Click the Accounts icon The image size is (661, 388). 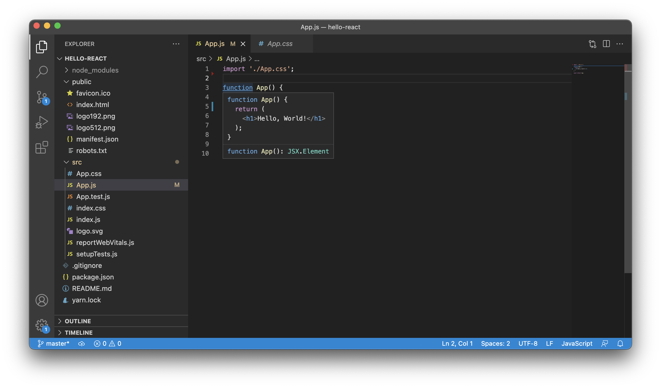pyautogui.click(x=42, y=300)
